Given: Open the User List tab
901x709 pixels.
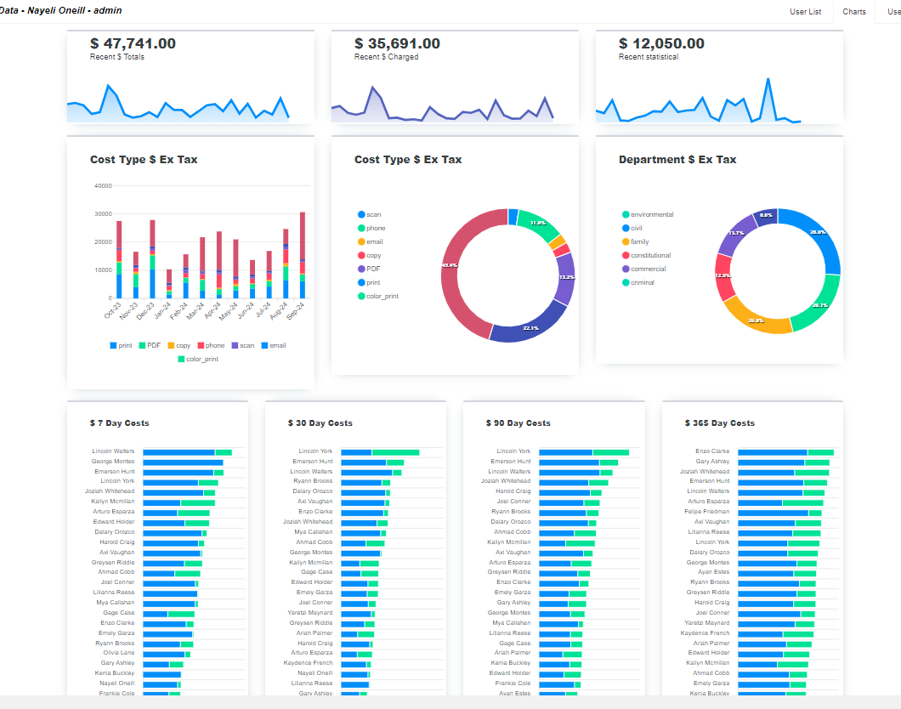Looking at the screenshot, I should (805, 12).
